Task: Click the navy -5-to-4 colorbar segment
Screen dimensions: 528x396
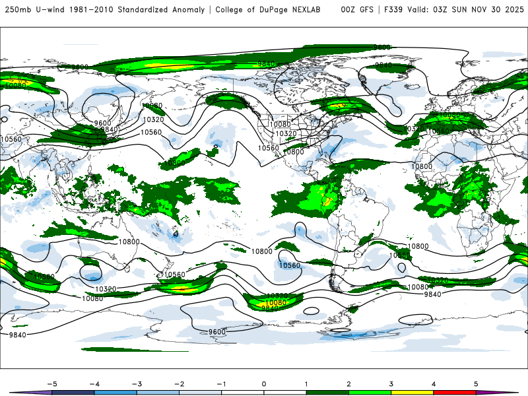Action: [73, 393]
